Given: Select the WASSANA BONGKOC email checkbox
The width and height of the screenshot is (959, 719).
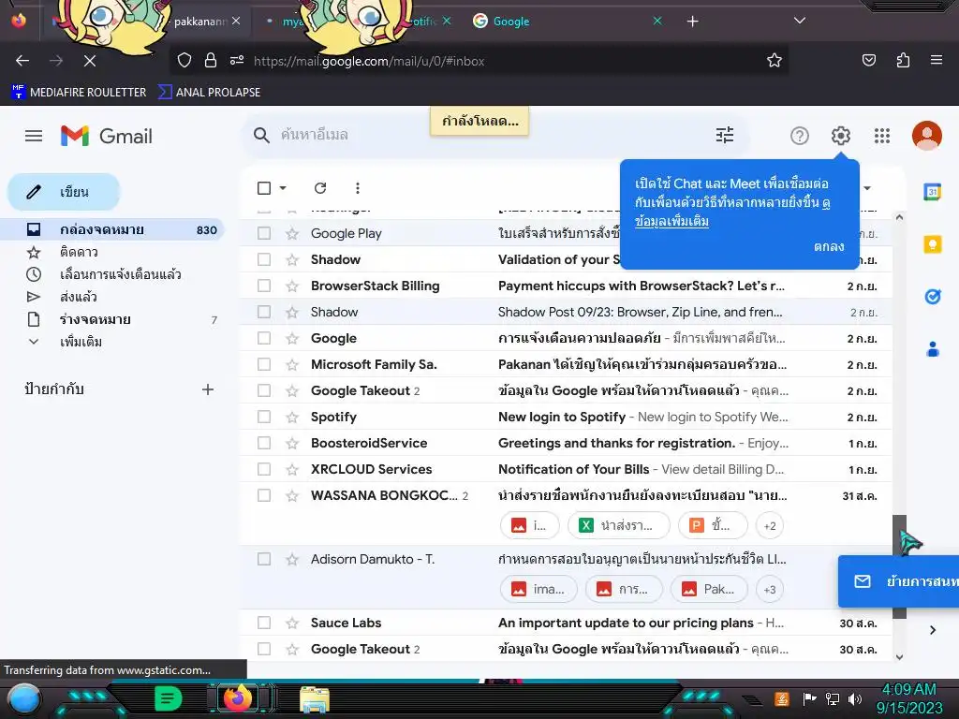Looking at the screenshot, I should coord(263,495).
